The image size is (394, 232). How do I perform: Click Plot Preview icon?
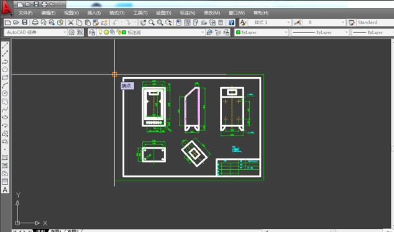point(44,22)
